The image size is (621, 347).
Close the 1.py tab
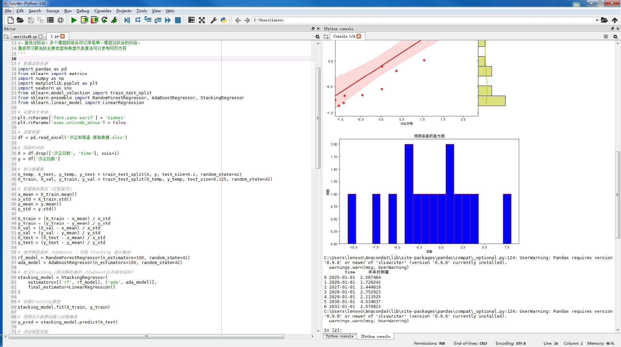[x=63, y=36]
